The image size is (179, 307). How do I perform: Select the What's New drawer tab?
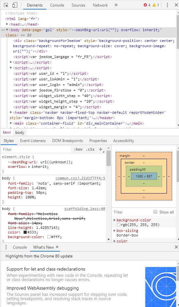pos(43,247)
